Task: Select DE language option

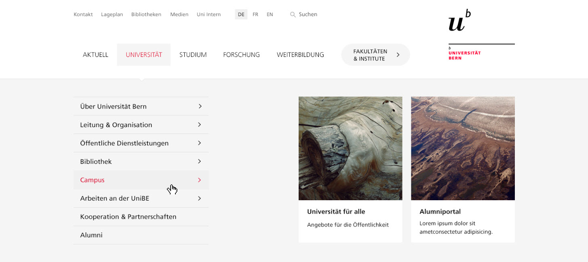Action: 241,15
